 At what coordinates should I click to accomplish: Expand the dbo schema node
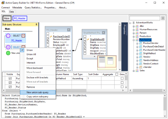[134, 26]
